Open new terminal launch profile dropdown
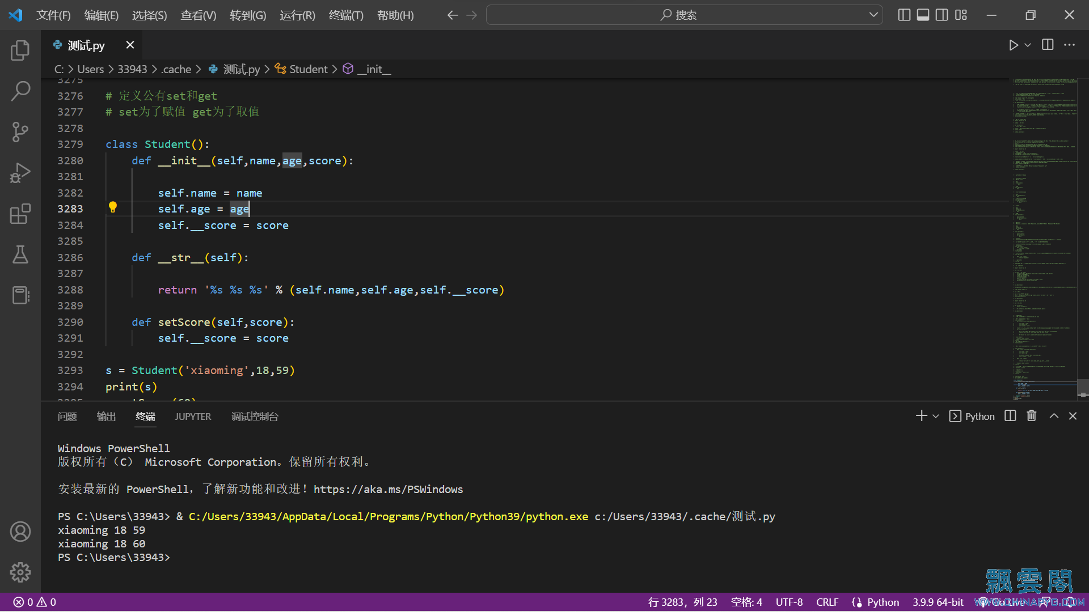Viewport: 1089px width, 612px height. click(936, 416)
